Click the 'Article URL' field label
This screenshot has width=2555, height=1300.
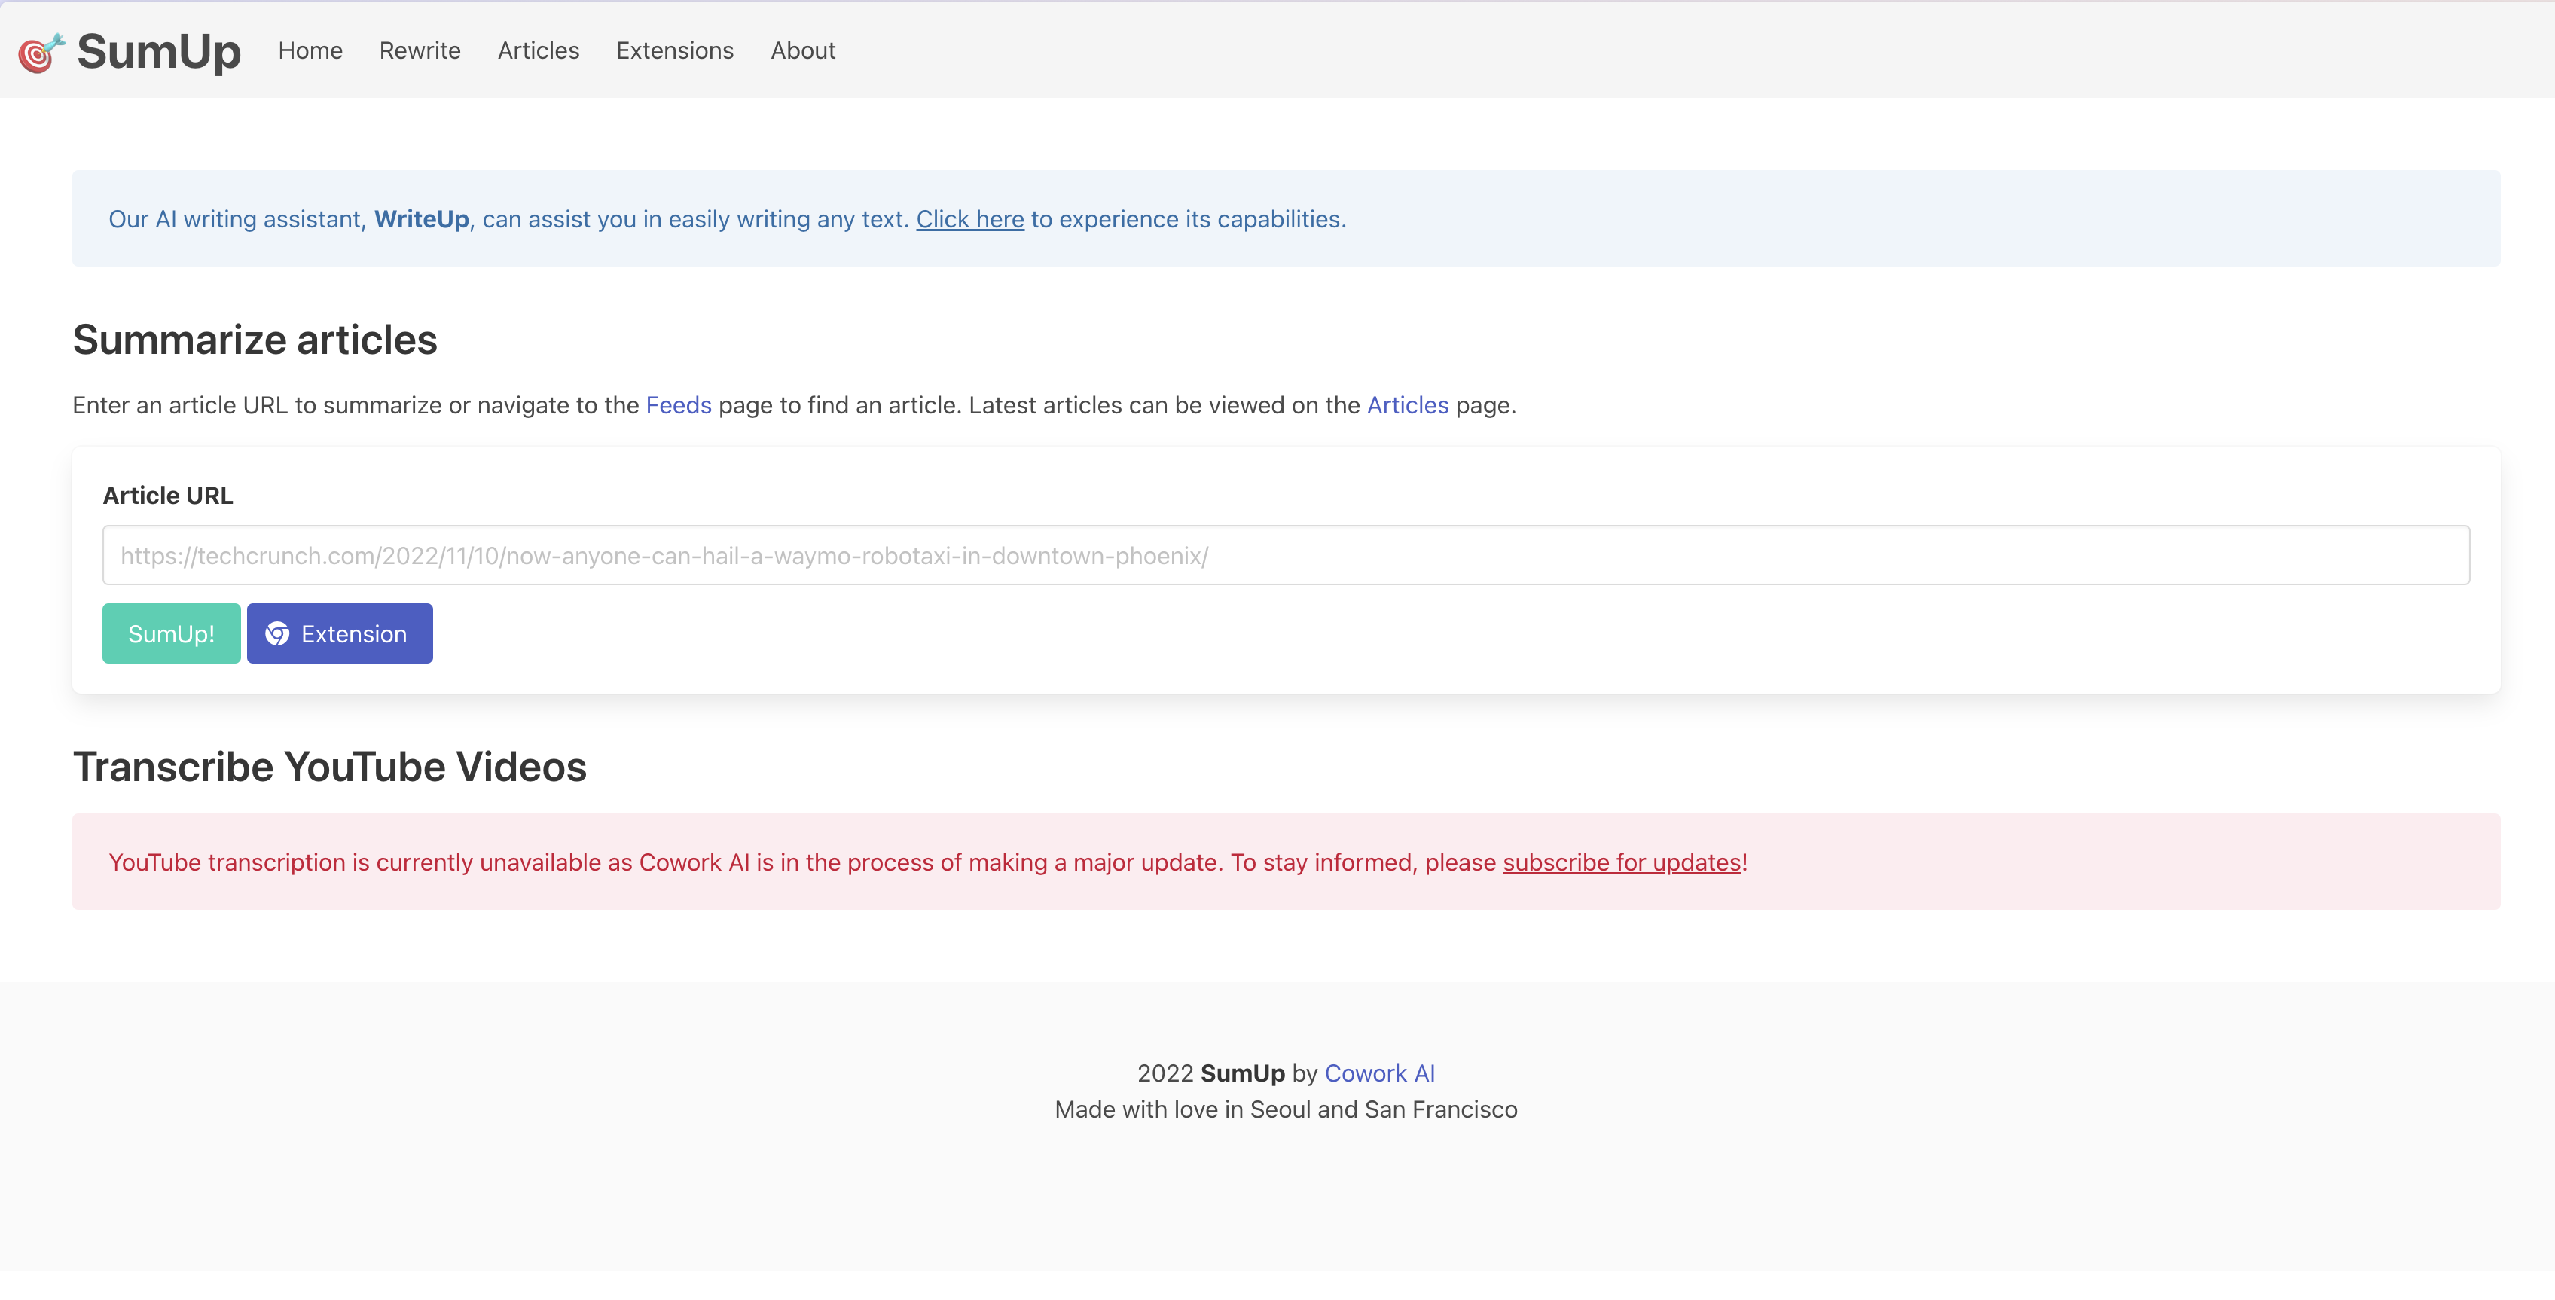[x=168, y=496]
